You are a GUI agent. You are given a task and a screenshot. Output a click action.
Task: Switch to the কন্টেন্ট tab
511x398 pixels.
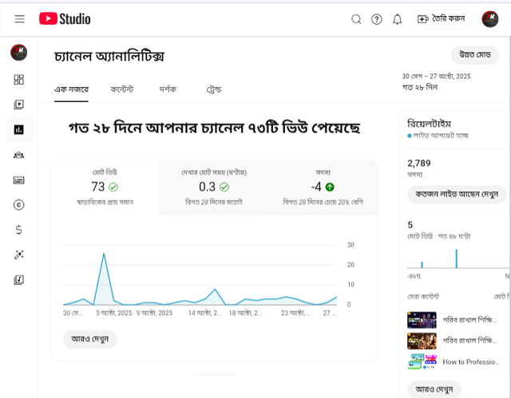pyautogui.click(x=122, y=89)
